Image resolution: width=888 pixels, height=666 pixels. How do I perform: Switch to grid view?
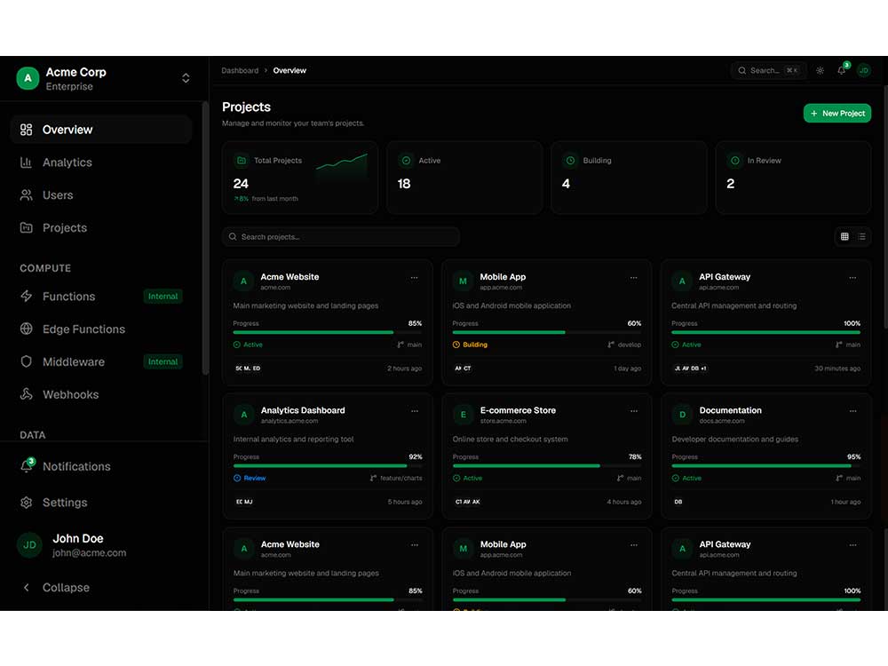[x=844, y=237]
